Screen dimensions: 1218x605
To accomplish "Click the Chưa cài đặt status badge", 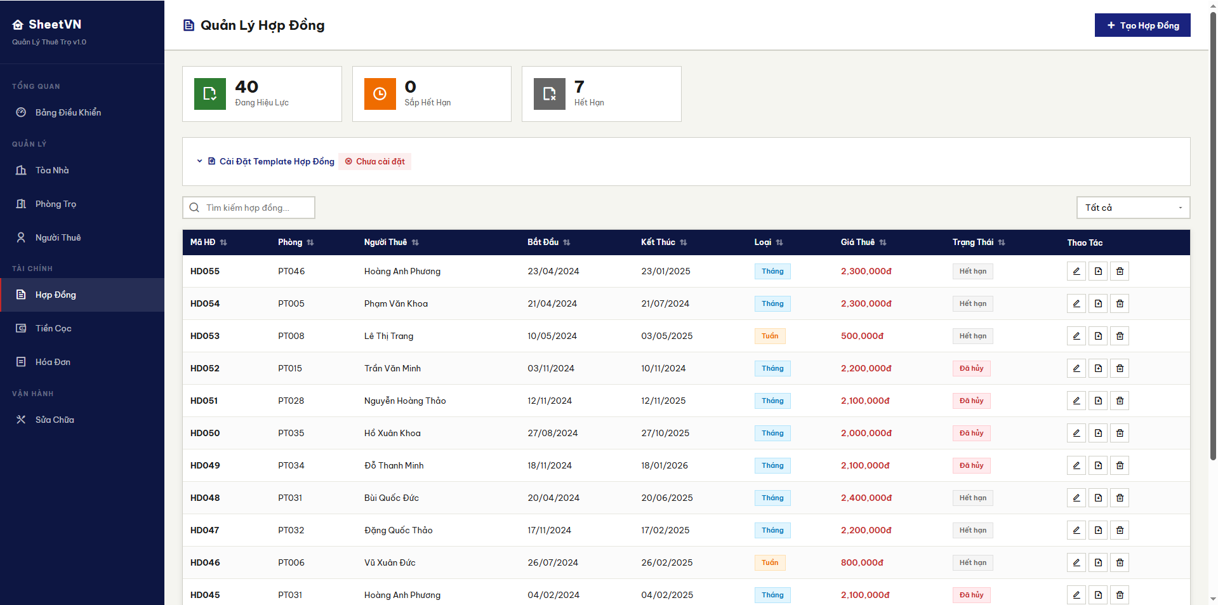I will pyautogui.click(x=374, y=161).
